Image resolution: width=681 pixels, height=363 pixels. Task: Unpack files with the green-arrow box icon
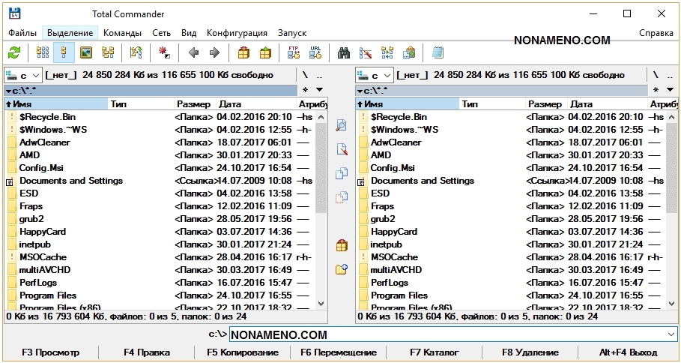coord(265,53)
